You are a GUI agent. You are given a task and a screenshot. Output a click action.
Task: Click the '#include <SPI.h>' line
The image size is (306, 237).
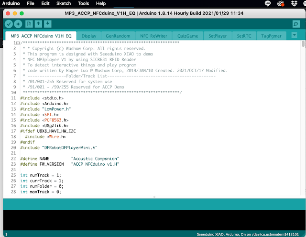coord(39,114)
